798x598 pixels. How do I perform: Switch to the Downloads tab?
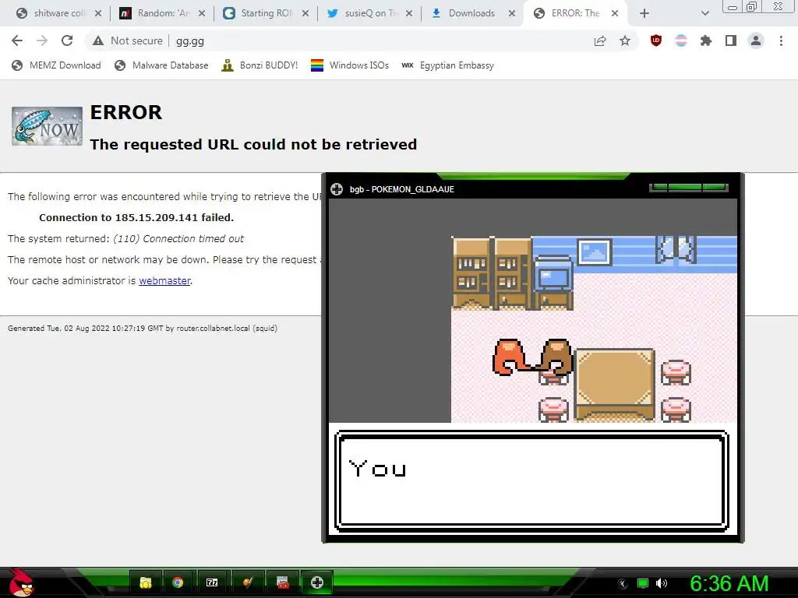pos(471,13)
